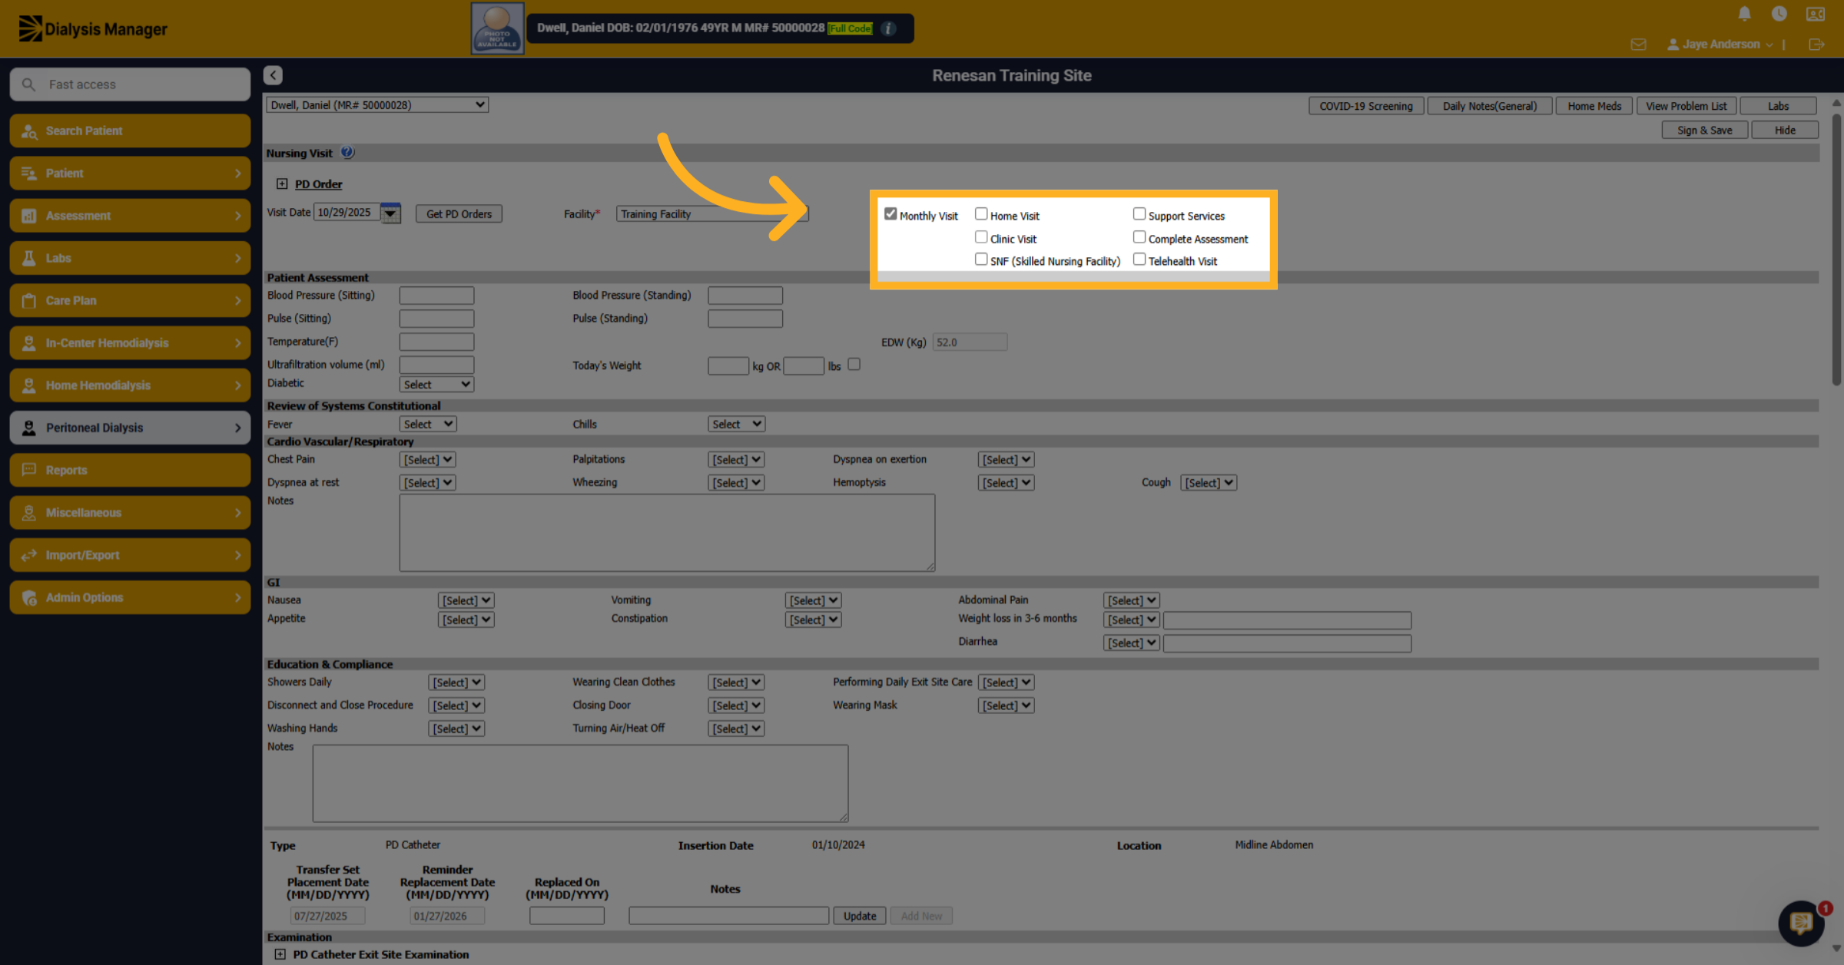The height and width of the screenshot is (965, 1844).
Task: Open the Cough dropdown
Action: click(1209, 482)
